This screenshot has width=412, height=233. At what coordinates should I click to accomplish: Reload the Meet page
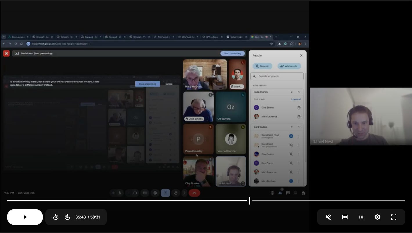click(x=16, y=44)
